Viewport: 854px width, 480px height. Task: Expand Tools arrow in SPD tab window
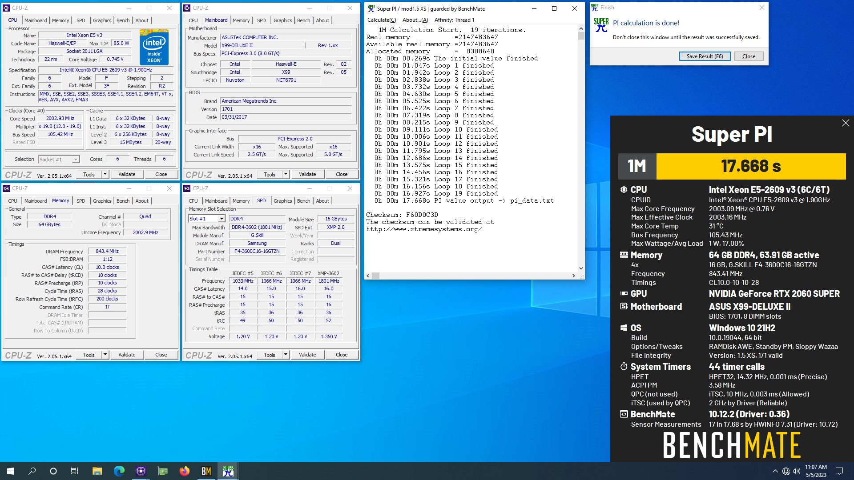(x=286, y=355)
